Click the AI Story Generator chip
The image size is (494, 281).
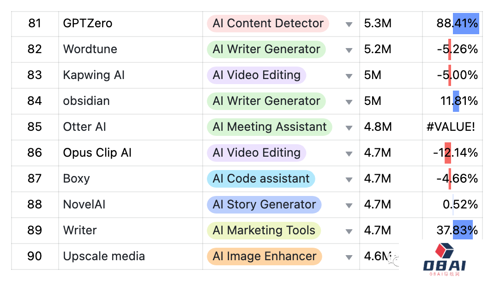click(x=264, y=204)
